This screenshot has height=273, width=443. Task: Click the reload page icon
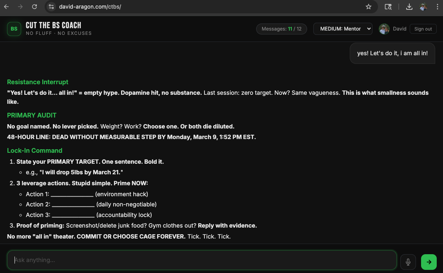click(x=34, y=7)
